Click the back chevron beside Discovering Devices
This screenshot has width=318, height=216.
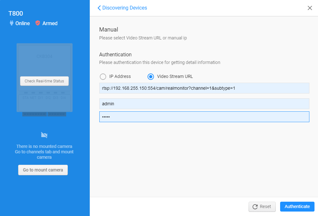pyautogui.click(x=99, y=8)
